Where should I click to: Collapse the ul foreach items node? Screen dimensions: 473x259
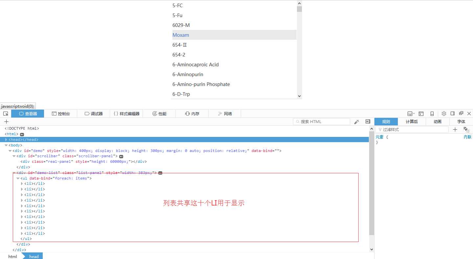18,178
